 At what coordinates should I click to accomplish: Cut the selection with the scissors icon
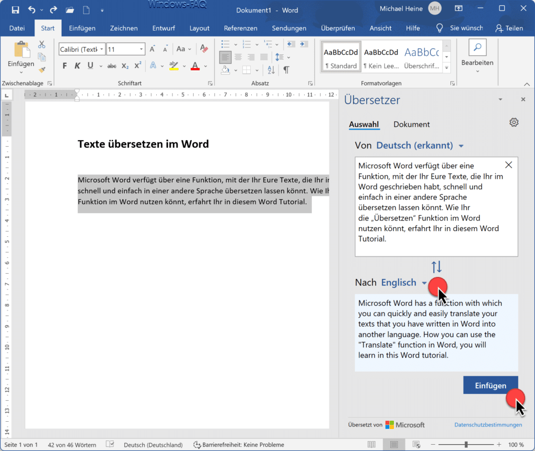point(42,44)
